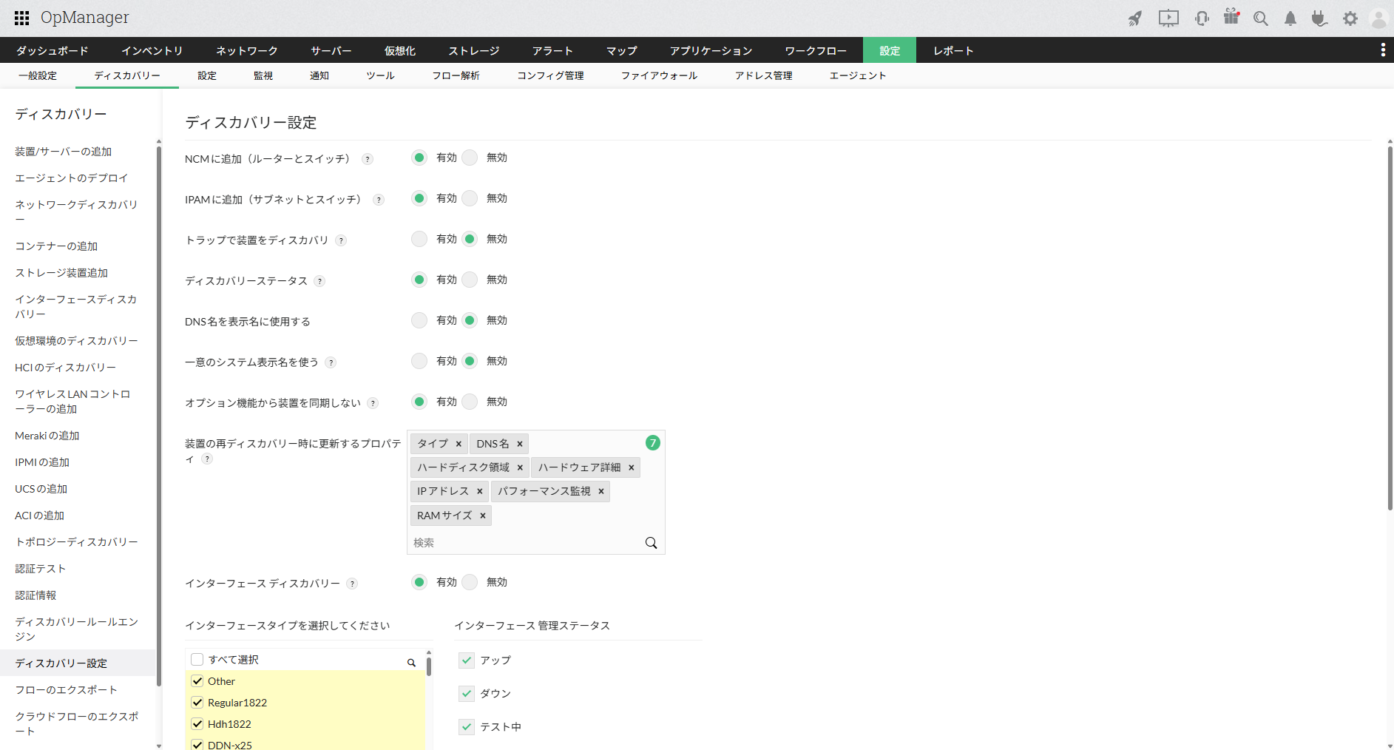Screen dimensions: 1394x750
Task: Set インターフェース ディスカバリー to 無効
Action: pyautogui.click(x=470, y=582)
